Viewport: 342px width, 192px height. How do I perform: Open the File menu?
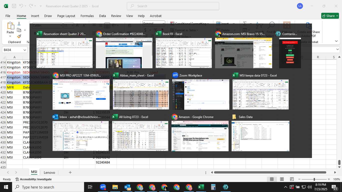point(8,16)
